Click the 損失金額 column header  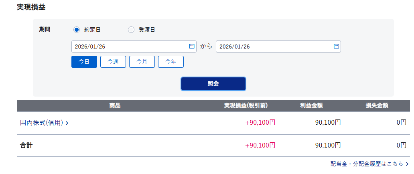[x=377, y=106]
